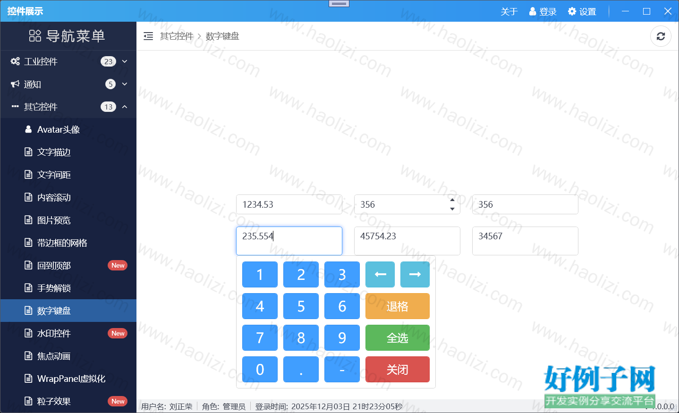Click the New badge on 回到顶部
This screenshot has width=679, height=413.
tap(118, 265)
